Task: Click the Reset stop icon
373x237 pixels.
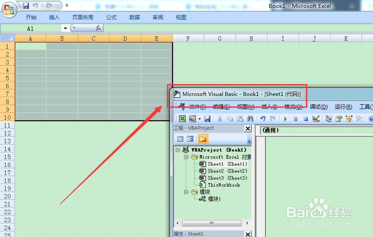Action: click(x=306, y=119)
